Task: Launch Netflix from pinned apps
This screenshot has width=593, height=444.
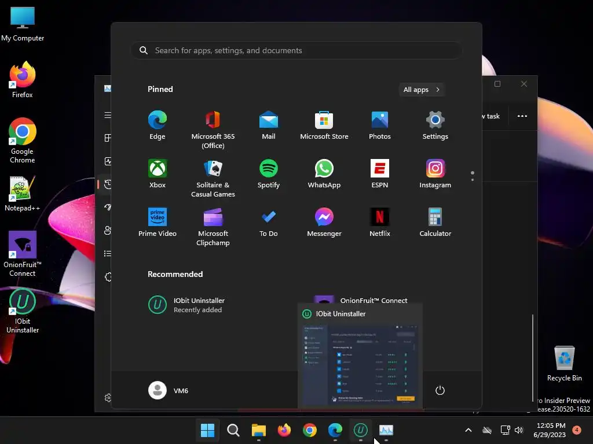Action: point(380,223)
